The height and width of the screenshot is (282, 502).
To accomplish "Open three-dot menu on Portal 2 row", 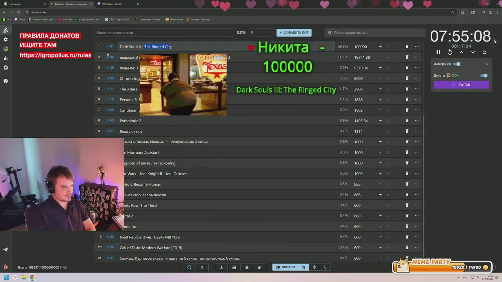I will (x=417, y=216).
